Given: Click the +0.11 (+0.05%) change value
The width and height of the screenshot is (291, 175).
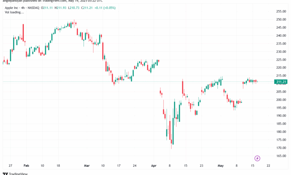Looking at the screenshot, I should tap(105, 8).
